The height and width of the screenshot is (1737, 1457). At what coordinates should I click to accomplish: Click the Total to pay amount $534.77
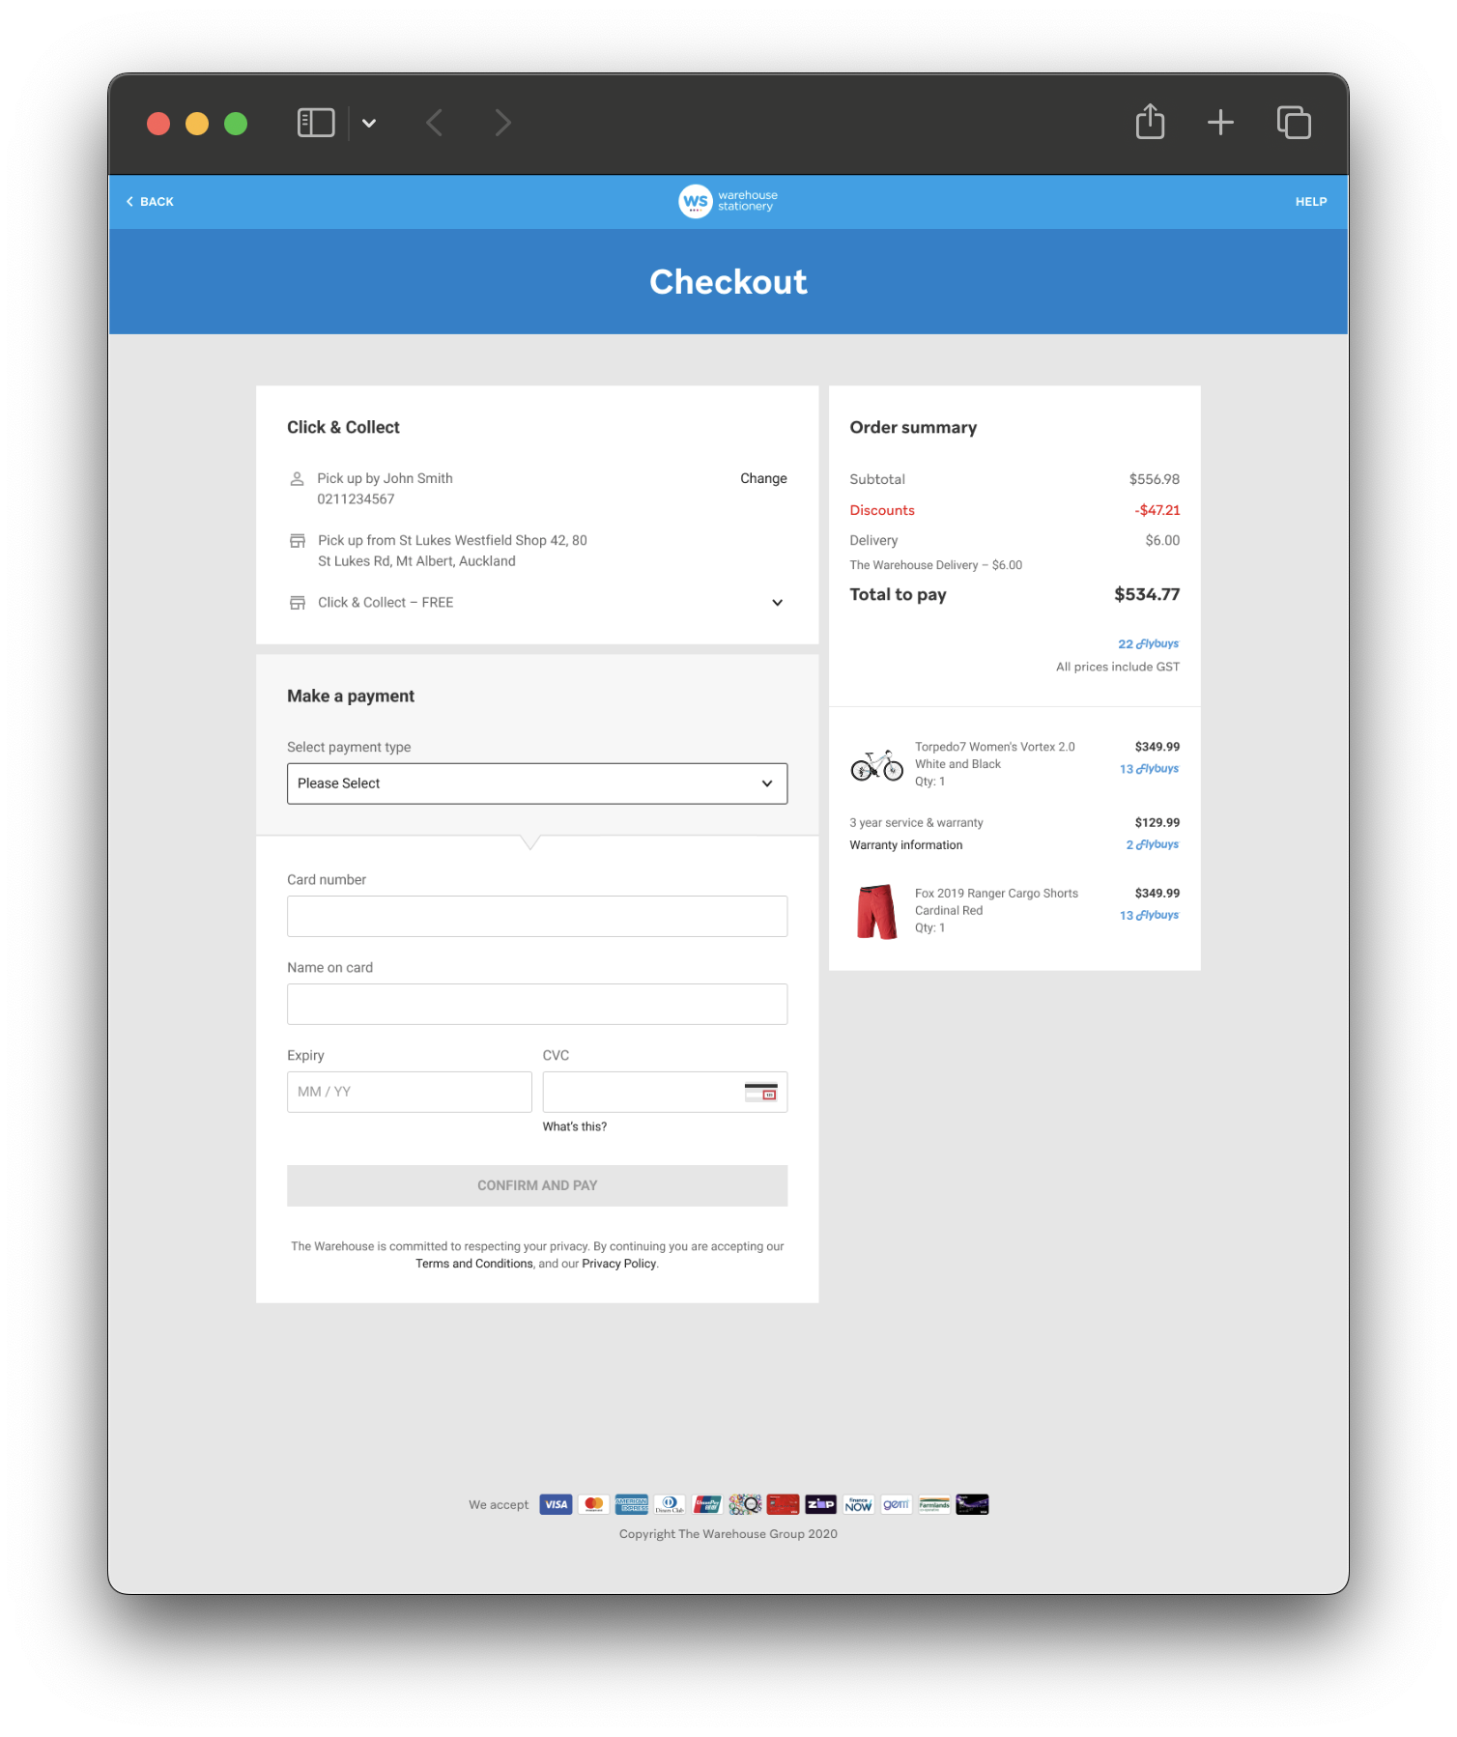[x=1147, y=594]
